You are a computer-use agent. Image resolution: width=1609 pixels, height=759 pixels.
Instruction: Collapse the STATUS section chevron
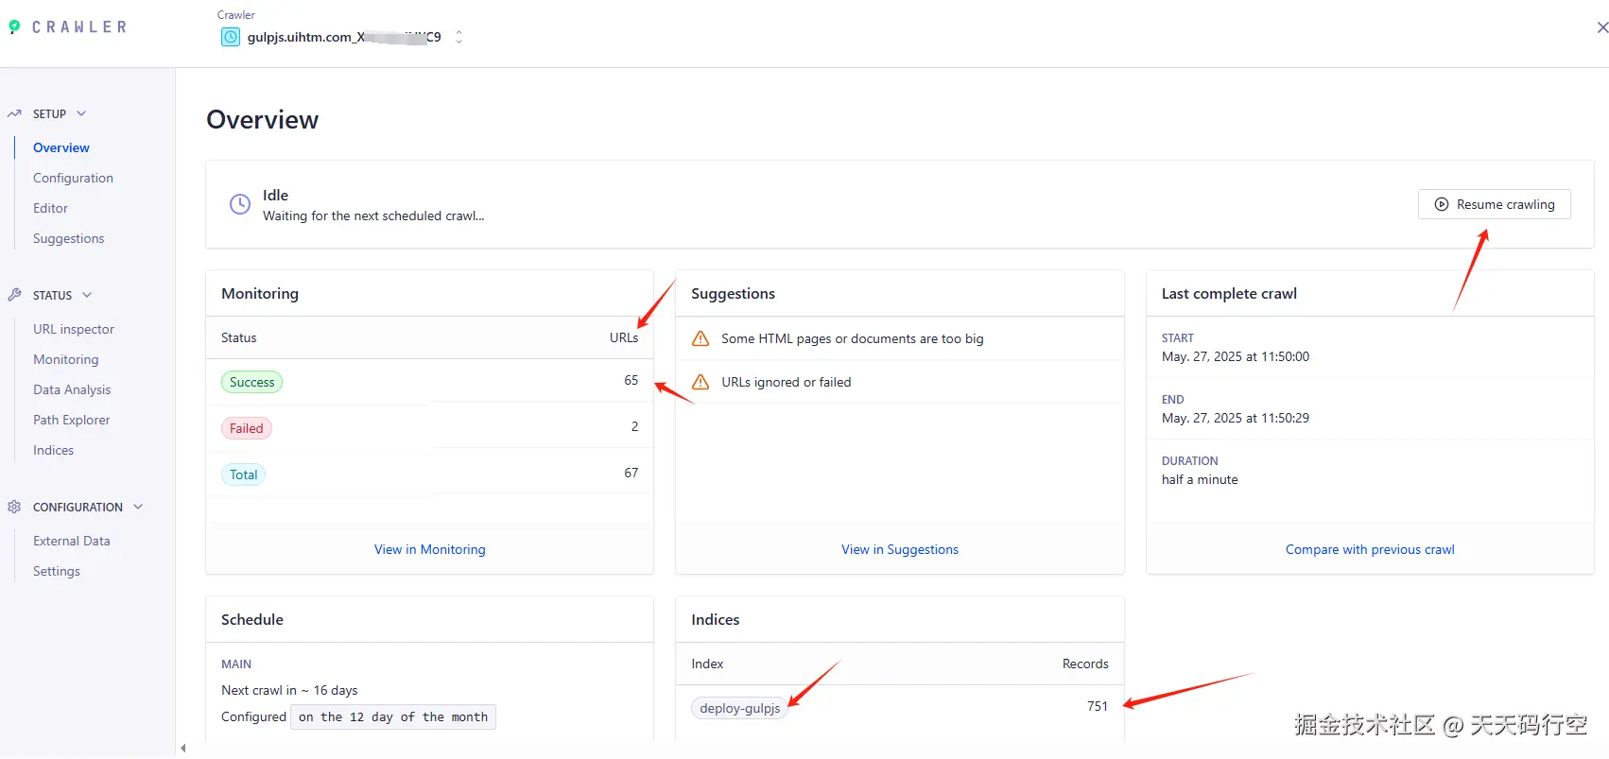click(x=87, y=295)
